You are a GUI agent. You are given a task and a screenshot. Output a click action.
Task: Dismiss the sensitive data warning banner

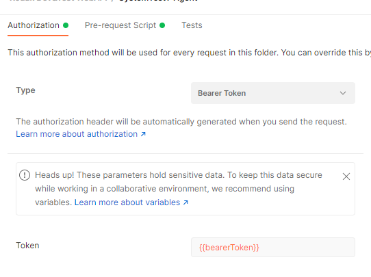pos(346,176)
